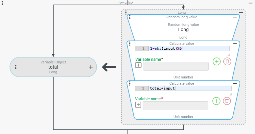Click the Variable name field under 1+abs(input)%6
This screenshot has width=255, height=134.
175,66
